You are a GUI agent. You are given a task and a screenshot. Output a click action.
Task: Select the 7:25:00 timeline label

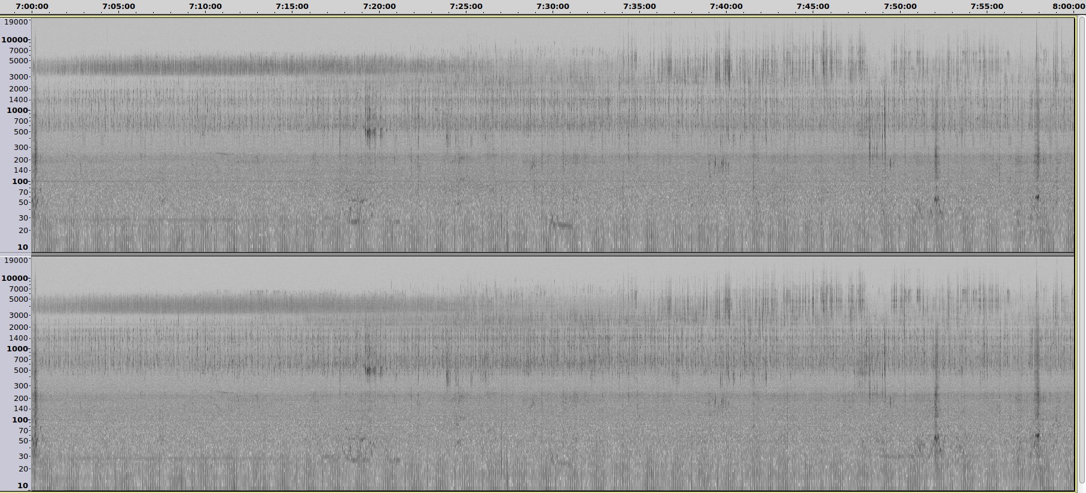tap(466, 7)
